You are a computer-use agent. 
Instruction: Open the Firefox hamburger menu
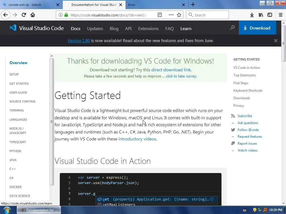281,15
